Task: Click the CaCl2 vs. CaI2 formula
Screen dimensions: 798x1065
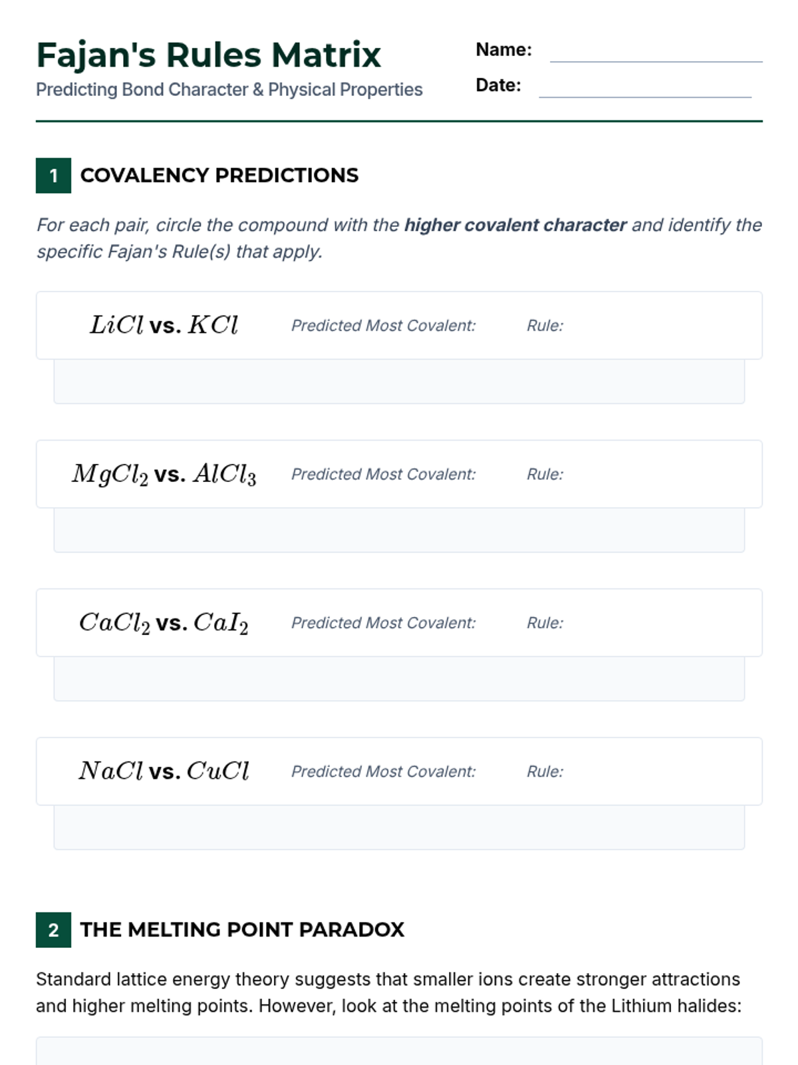Action: [x=164, y=623]
